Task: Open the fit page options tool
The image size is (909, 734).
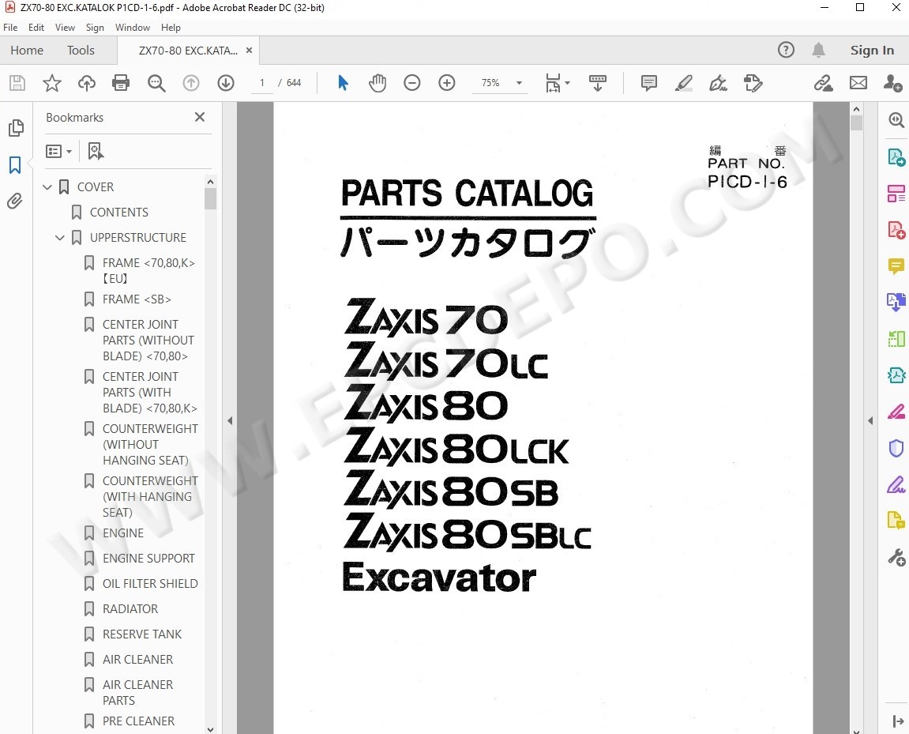Action: pyautogui.click(x=557, y=83)
